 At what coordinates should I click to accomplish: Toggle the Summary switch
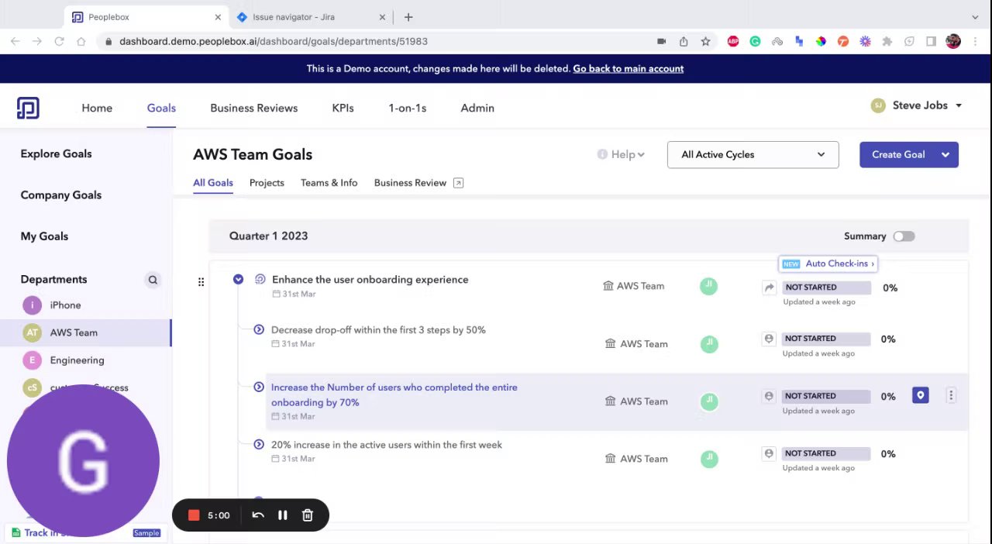point(904,236)
